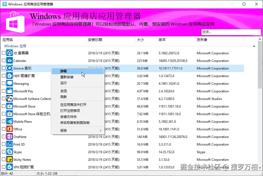
Task: Click Microsoft Studios publisher cell
Action: click(209, 99)
